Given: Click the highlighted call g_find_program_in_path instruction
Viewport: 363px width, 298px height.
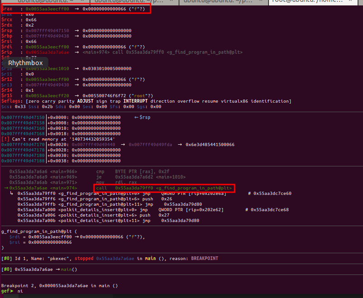Looking at the screenshot, I should (x=164, y=188).
